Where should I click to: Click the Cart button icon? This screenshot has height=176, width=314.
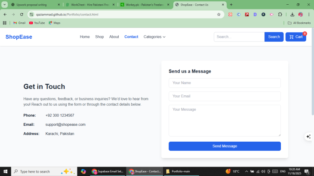pos(292,37)
